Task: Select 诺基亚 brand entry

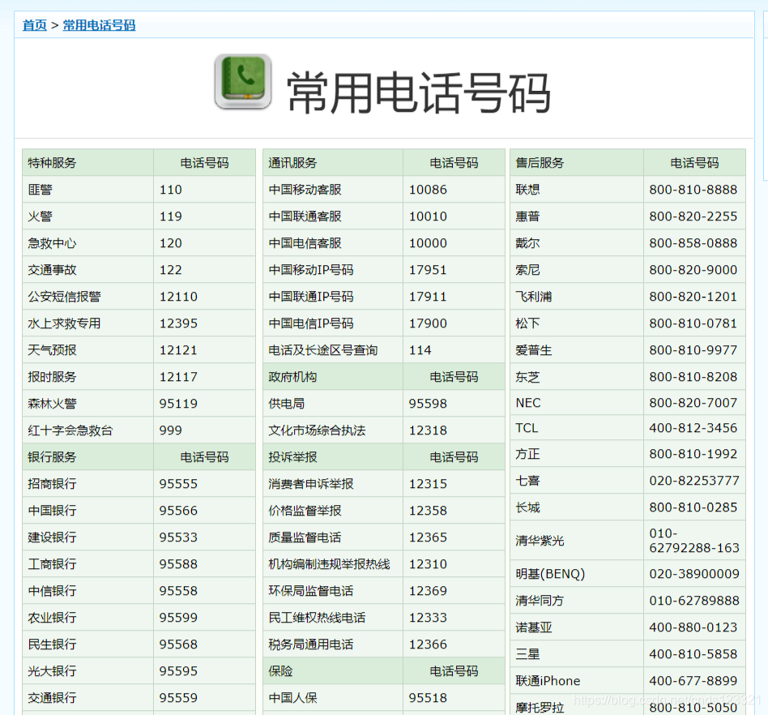Action: click(x=534, y=627)
